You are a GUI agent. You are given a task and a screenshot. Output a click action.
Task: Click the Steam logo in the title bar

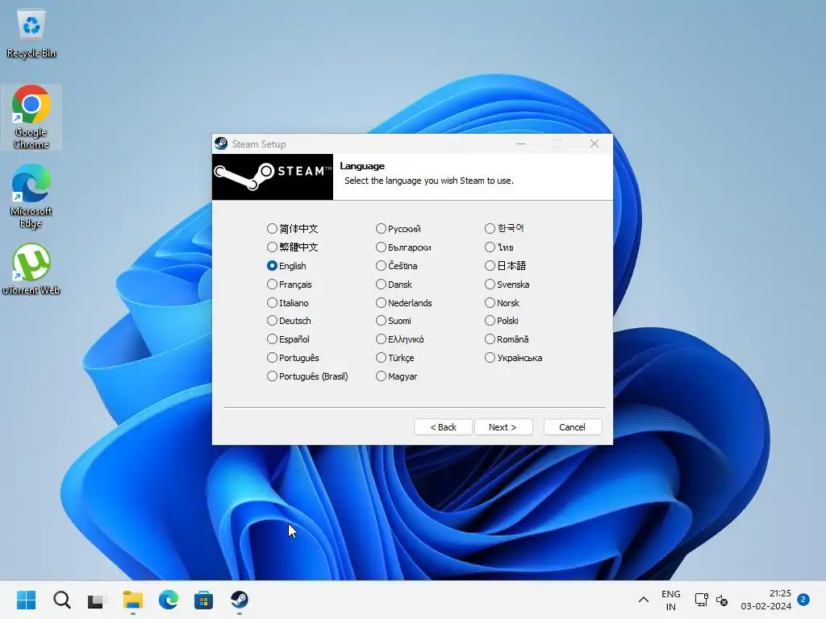(x=221, y=143)
